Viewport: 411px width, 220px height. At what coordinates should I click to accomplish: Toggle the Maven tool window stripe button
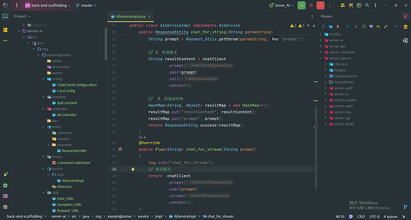click(x=406, y=16)
